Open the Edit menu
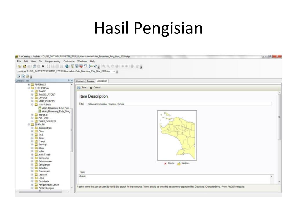This screenshot has width=297, height=223. click(26, 61)
